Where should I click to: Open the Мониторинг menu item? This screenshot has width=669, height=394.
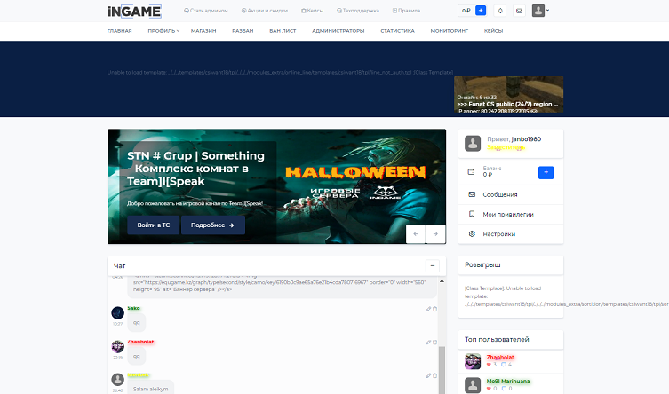[x=449, y=30]
